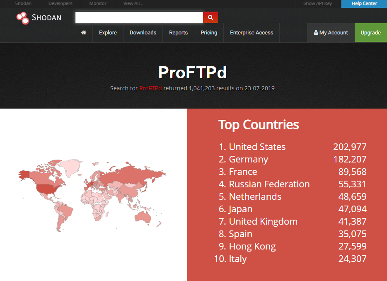Open the Pricing menu item

click(x=209, y=33)
